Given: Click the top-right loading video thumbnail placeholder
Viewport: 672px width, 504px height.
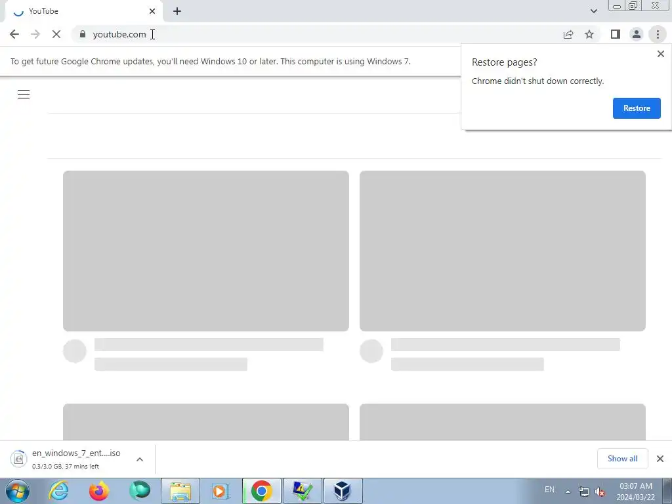Looking at the screenshot, I should tap(502, 251).
